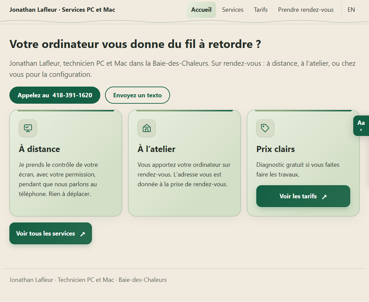Click the site title Jonathan Lafleur · Services PC et Mac
This screenshot has width=369, height=302.
pos(62,10)
